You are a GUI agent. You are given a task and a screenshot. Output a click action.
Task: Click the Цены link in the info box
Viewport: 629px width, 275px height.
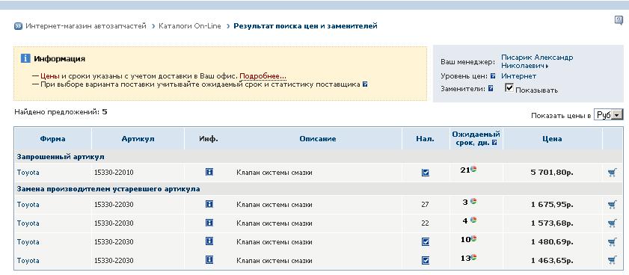pyautogui.click(x=50, y=75)
